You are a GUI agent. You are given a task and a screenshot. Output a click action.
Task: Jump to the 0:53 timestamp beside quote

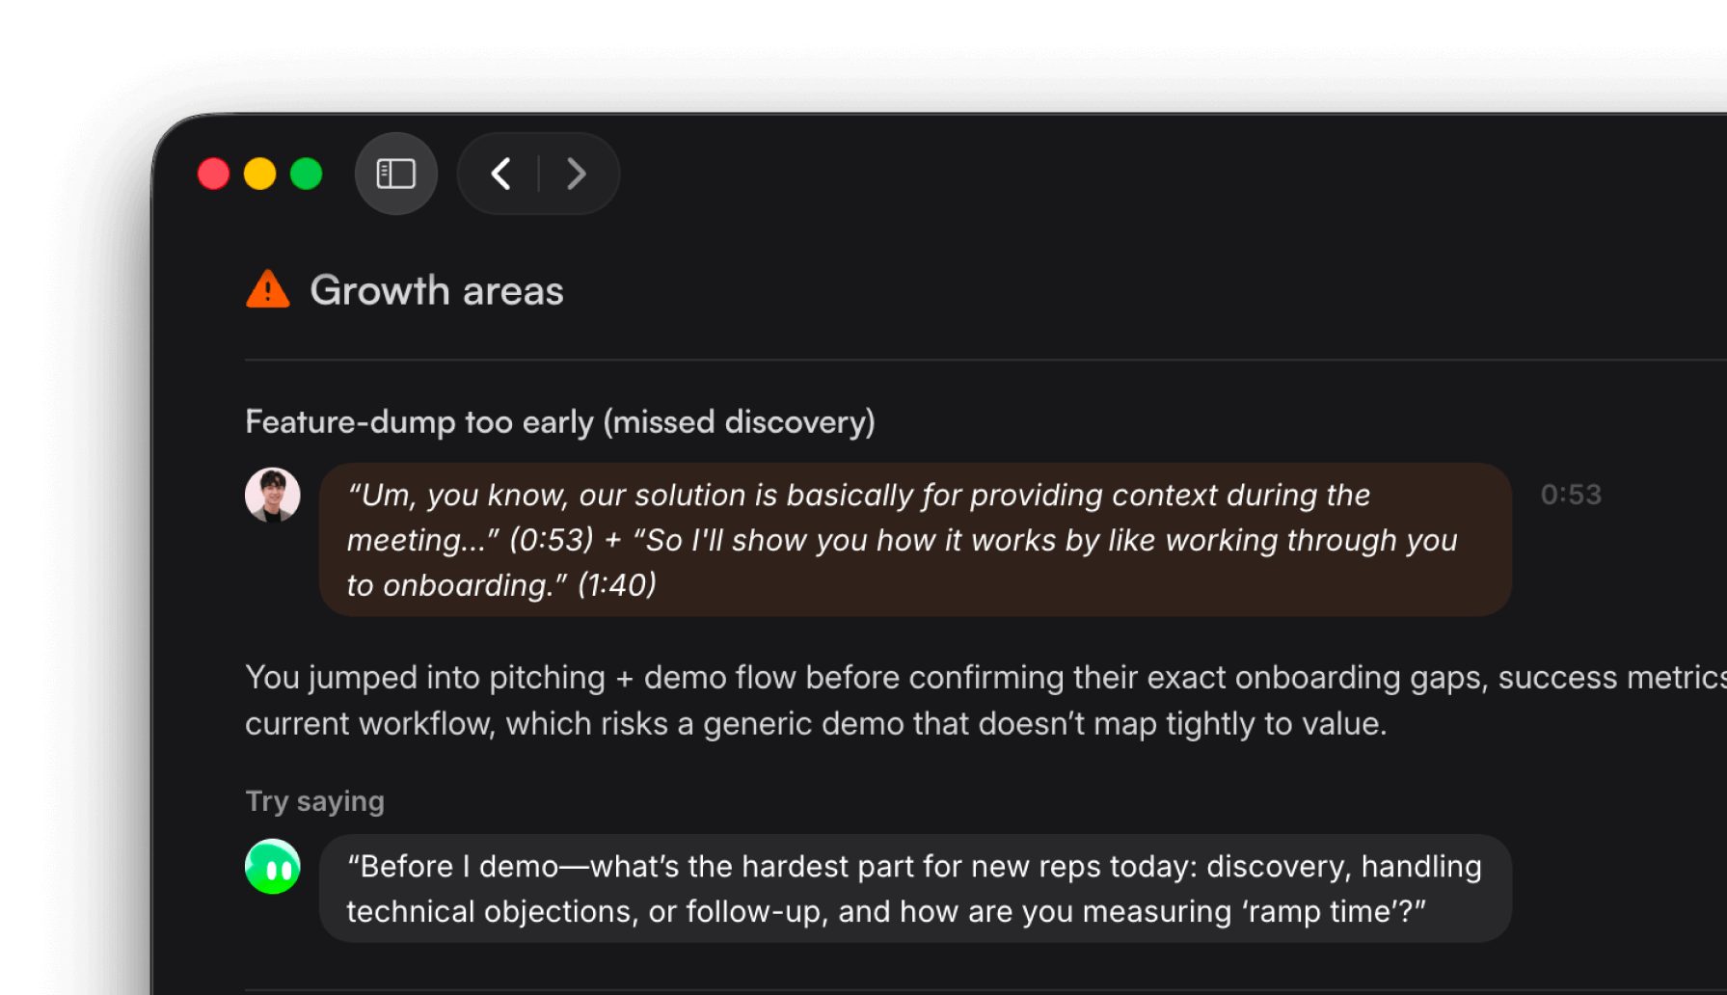pos(1571,495)
